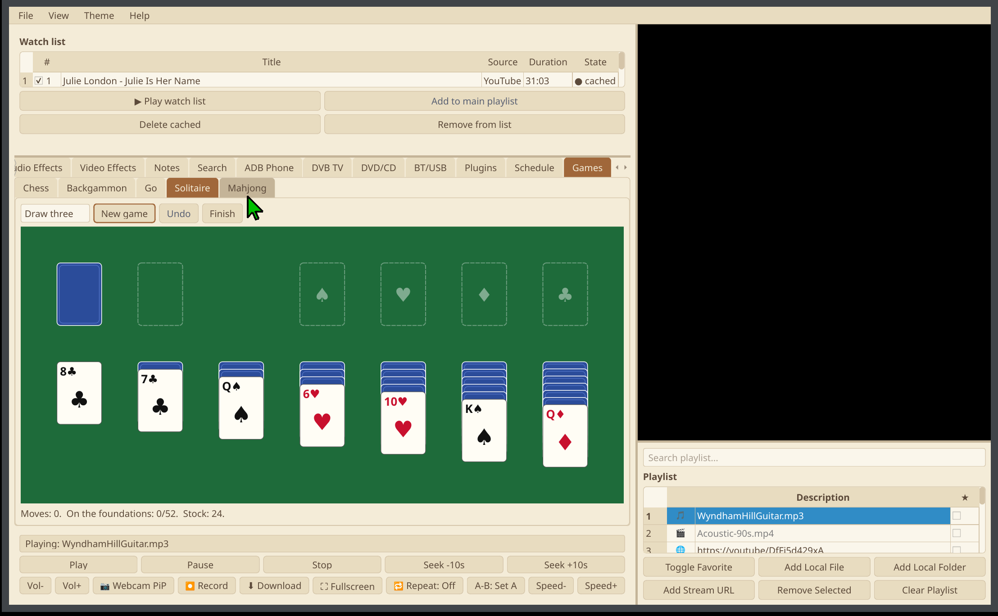Click Play watch list button
Screen dimensions: 998x616
(170, 101)
